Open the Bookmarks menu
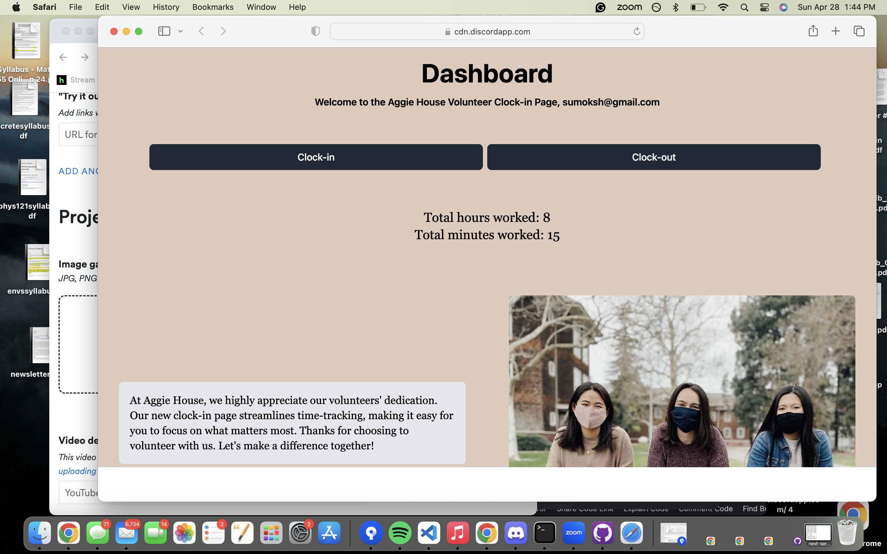 (x=213, y=7)
